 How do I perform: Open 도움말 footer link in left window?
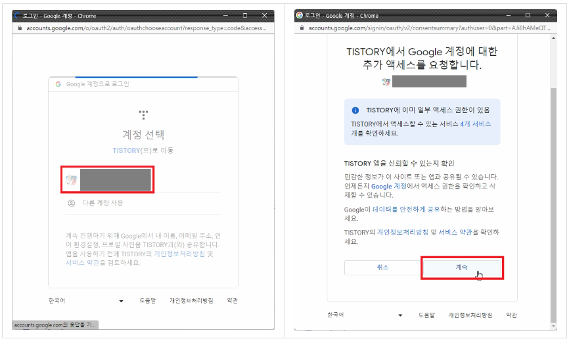click(x=148, y=301)
